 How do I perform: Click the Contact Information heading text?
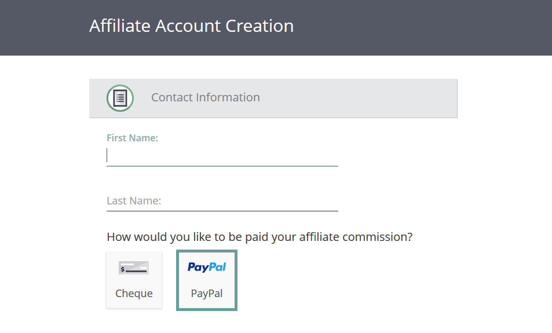(206, 97)
